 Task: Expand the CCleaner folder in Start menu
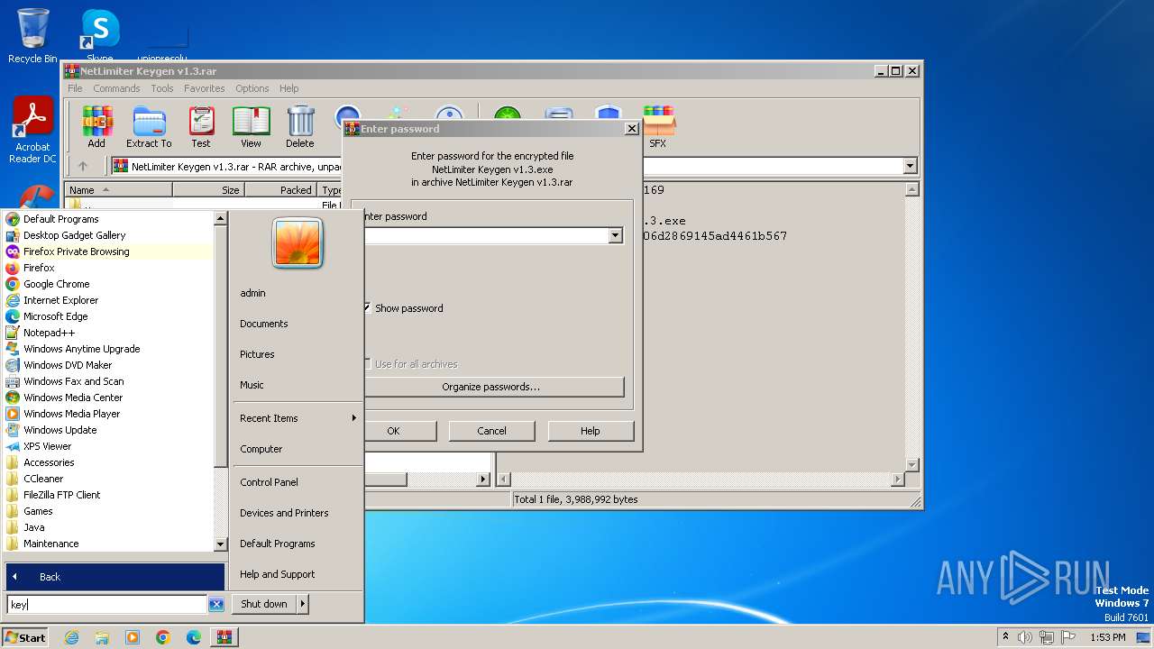pyautogui.click(x=109, y=479)
